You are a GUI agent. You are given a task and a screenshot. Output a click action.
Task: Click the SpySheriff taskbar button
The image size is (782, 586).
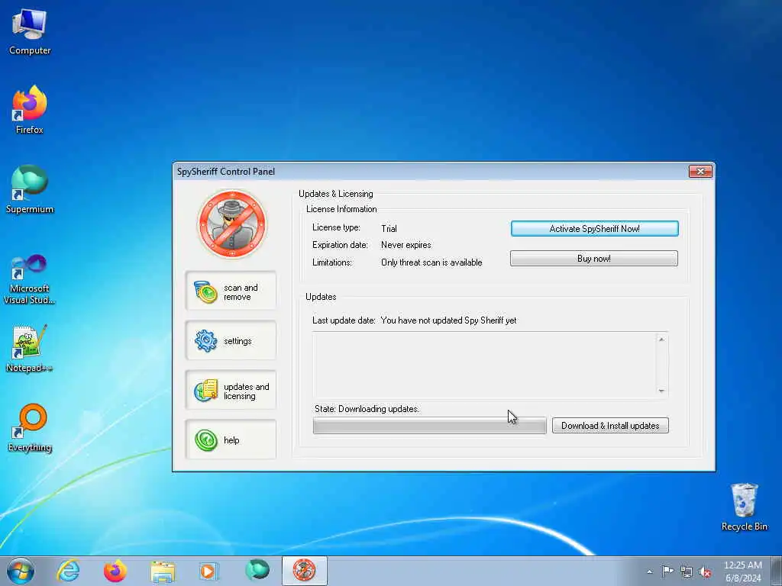(x=304, y=571)
